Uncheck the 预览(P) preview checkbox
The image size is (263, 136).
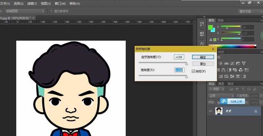tap(193, 71)
